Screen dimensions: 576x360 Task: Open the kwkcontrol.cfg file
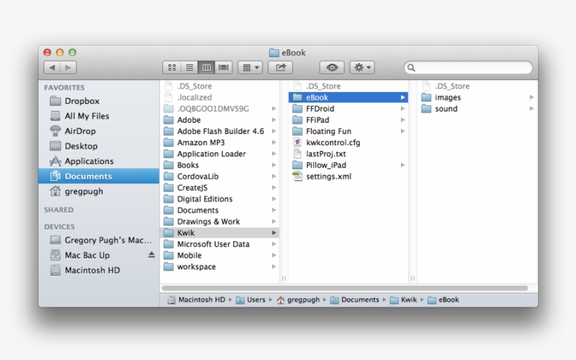[x=332, y=142]
